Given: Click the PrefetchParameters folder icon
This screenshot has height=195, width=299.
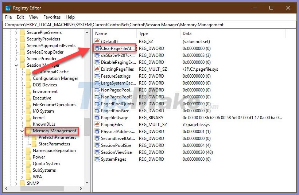Looking at the screenshot, I should pyautogui.click(x=34, y=137).
